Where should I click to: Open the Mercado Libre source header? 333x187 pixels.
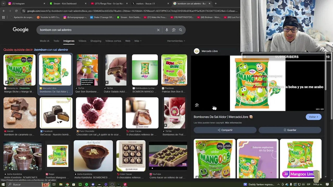(206, 51)
